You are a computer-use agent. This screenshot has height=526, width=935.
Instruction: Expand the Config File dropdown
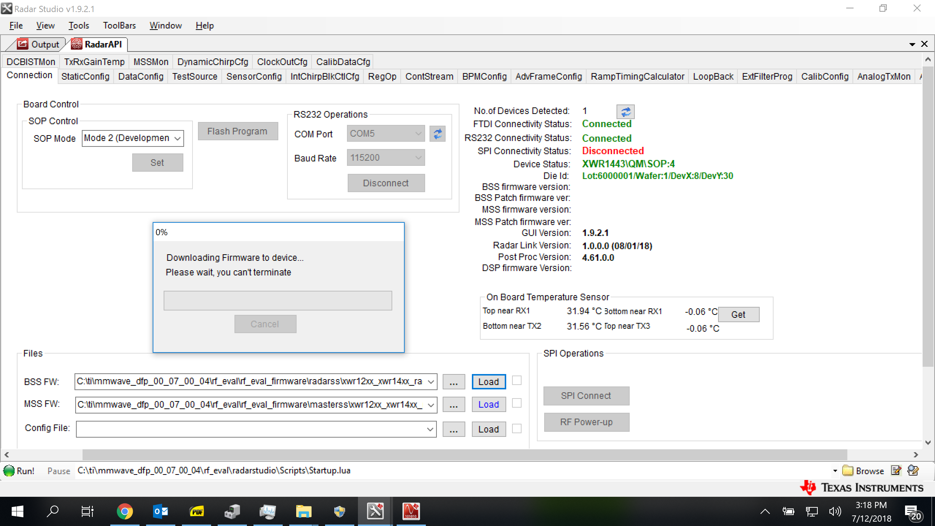click(x=430, y=429)
